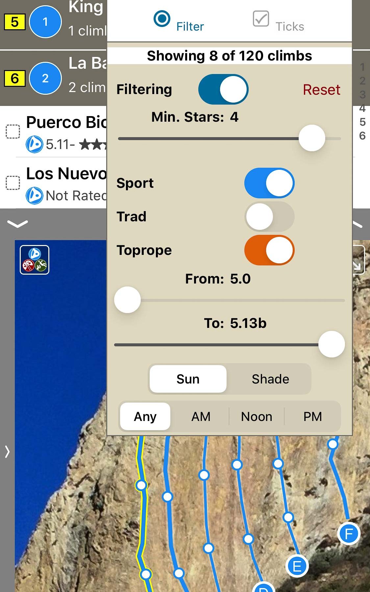The width and height of the screenshot is (370, 592).
Task: Tap the blue circle marker numbered 2
Action: coord(45,78)
